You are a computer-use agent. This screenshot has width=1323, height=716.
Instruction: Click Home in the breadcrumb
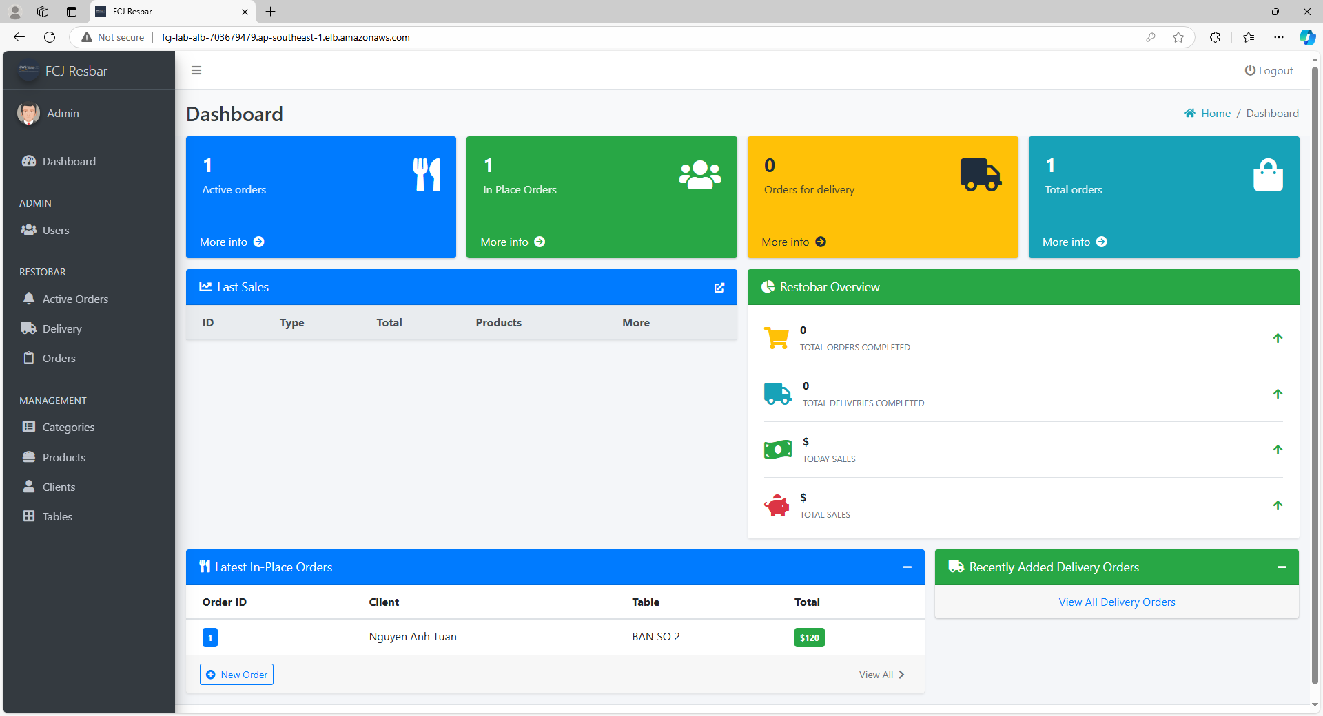coord(1216,113)
